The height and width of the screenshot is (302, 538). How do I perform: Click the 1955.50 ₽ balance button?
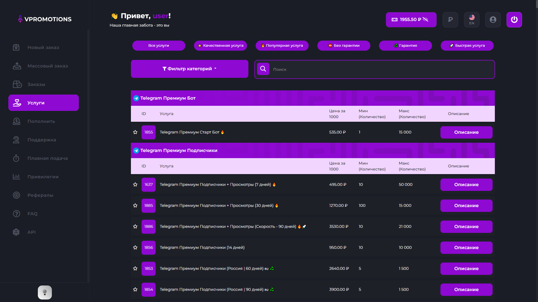click(411, 20)
